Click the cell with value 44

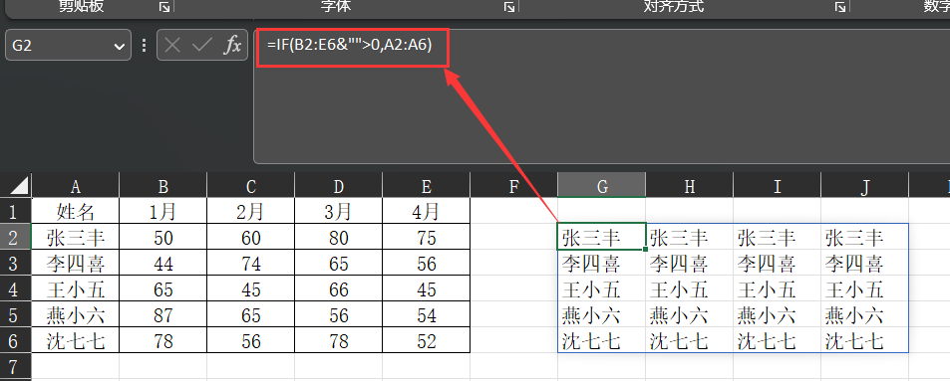tap(162, 263)
